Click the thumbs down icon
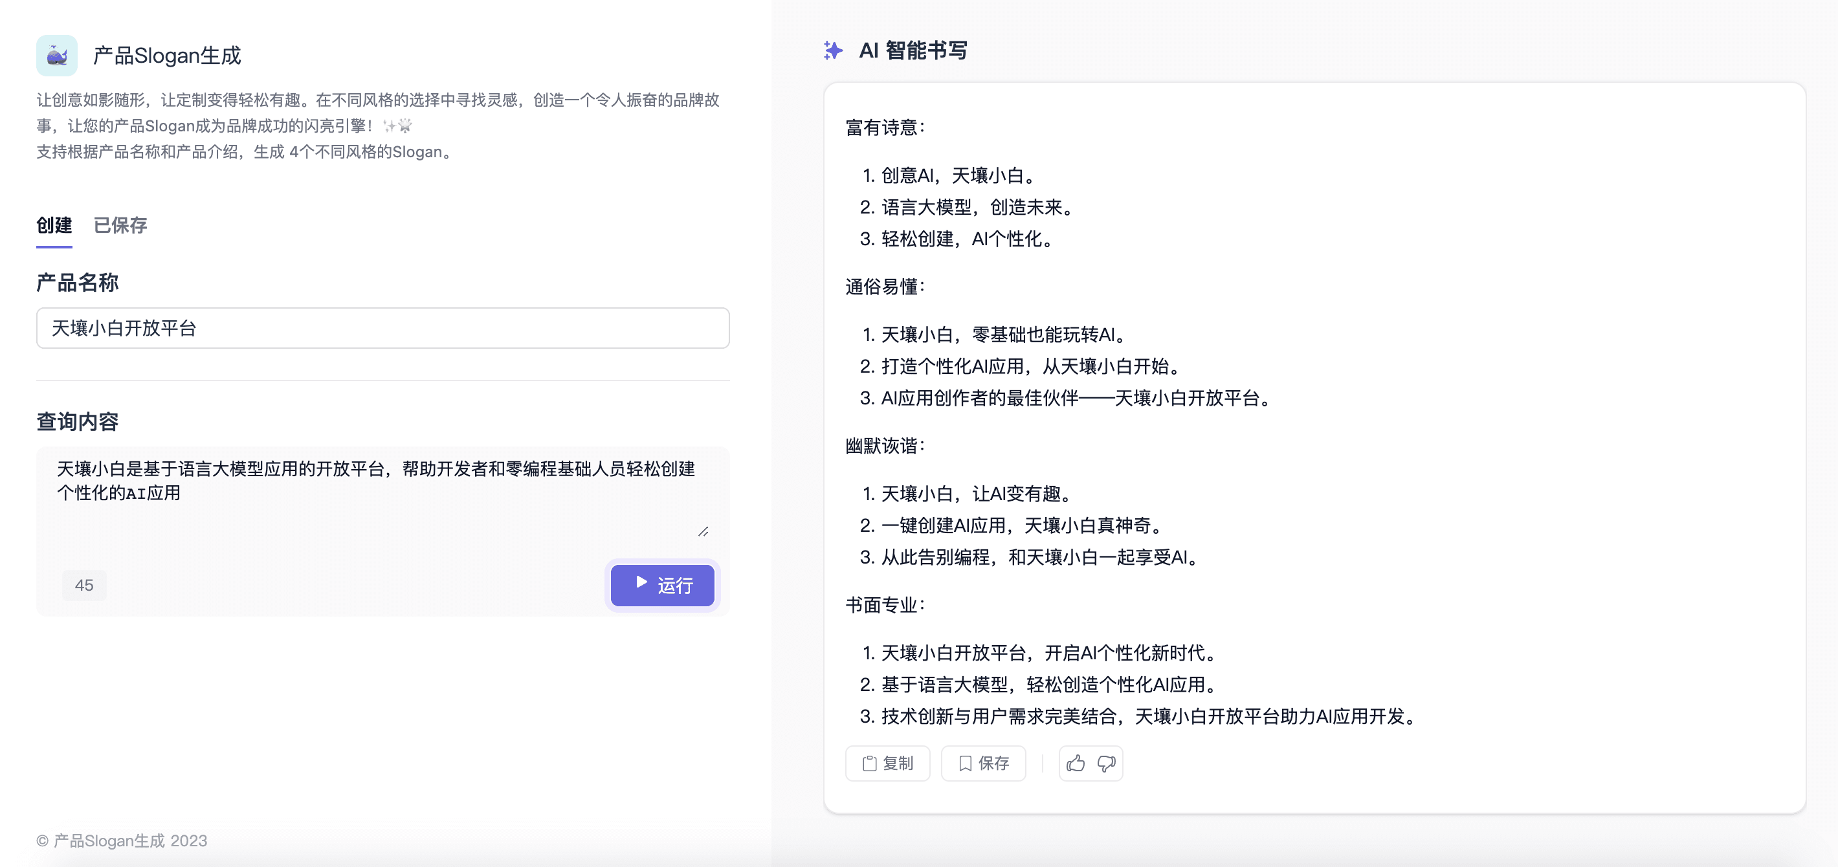The image size is (1838, 867). (1106, 763)
